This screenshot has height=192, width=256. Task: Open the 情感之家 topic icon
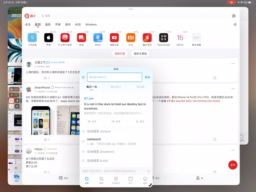tap(114, 38)
